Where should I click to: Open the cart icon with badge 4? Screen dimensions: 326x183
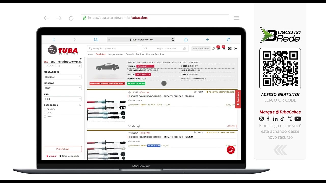pyautogui.click(x=218, y=48)
